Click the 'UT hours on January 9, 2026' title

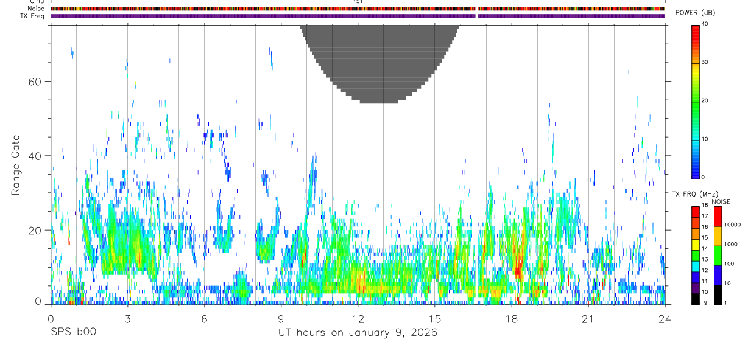358,333
